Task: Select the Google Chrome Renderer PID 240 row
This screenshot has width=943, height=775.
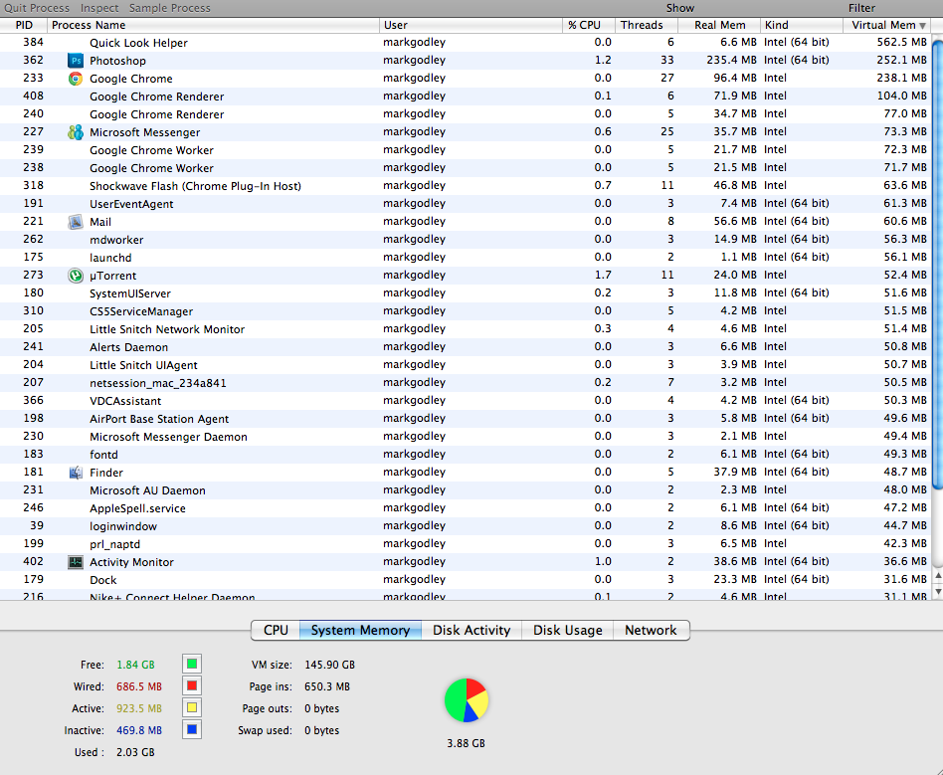Action: (x=465, y=114)
